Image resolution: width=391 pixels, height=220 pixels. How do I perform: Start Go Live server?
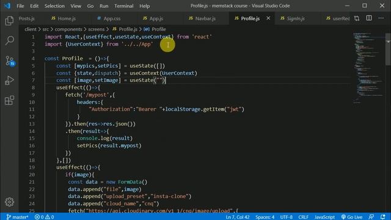click(x=352, y=217)
